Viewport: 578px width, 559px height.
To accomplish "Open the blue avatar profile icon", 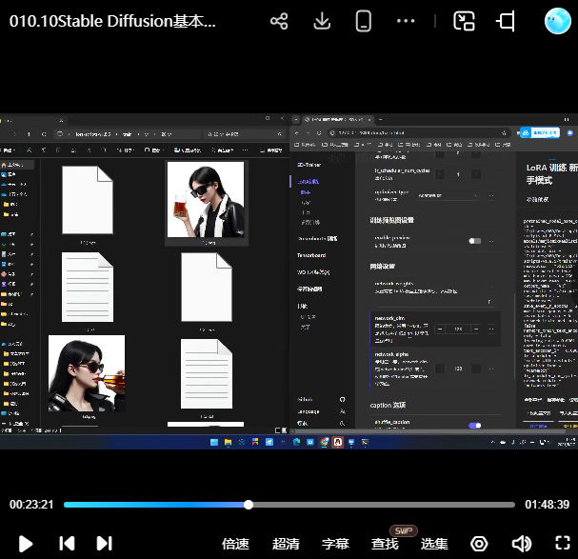I will [557, 21].
